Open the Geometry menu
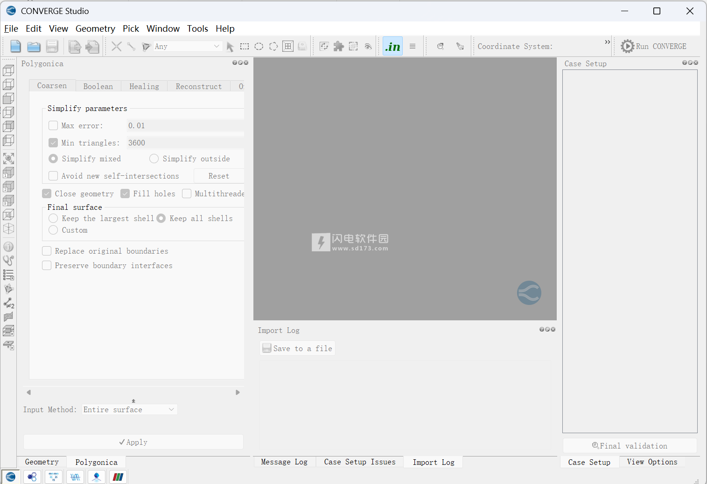The width and height of the screenshot is (707, 484). [x=95, y=28]
